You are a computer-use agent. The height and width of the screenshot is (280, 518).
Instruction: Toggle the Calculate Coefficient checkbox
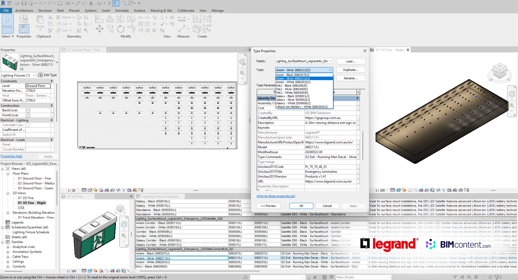[28, 125]
